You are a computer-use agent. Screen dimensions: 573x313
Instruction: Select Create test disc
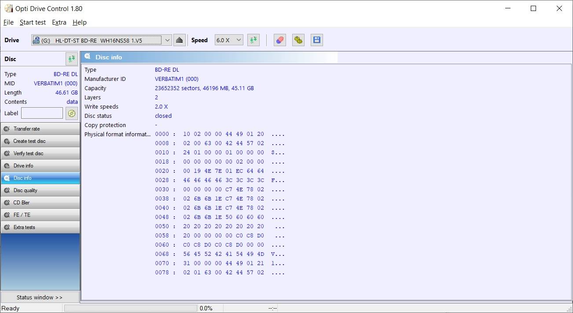(40, 141)
